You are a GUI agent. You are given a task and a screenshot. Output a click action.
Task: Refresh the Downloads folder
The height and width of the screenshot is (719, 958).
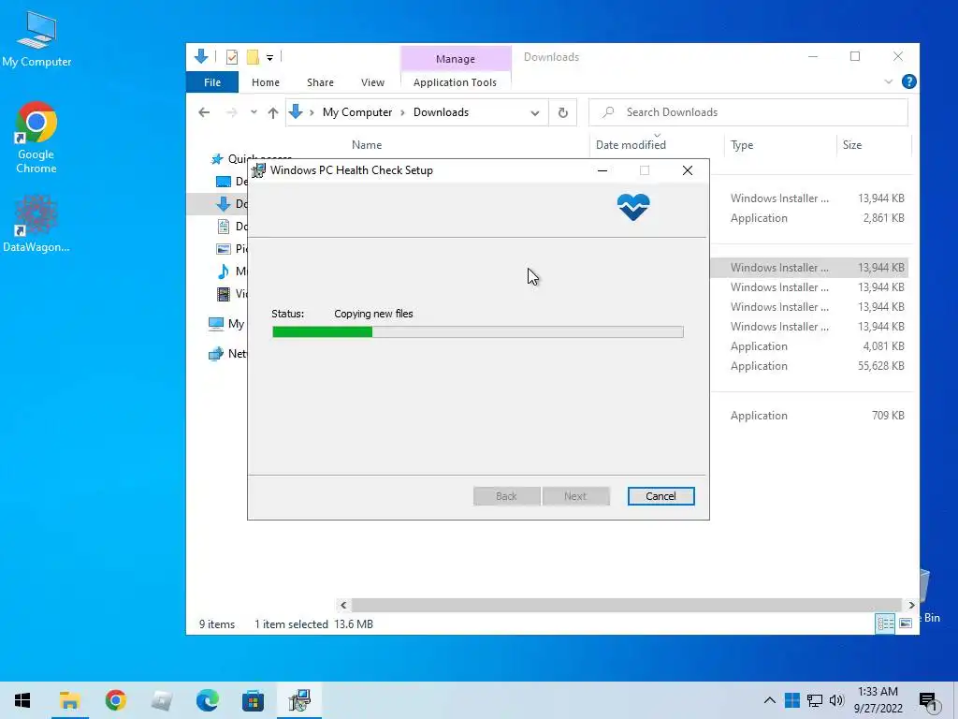tap(562, 112)
